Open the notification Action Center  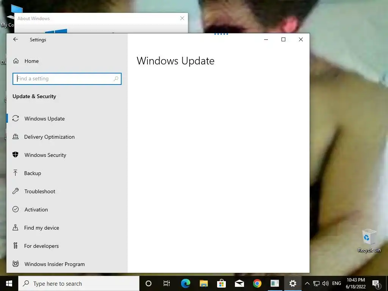(376, 283)
